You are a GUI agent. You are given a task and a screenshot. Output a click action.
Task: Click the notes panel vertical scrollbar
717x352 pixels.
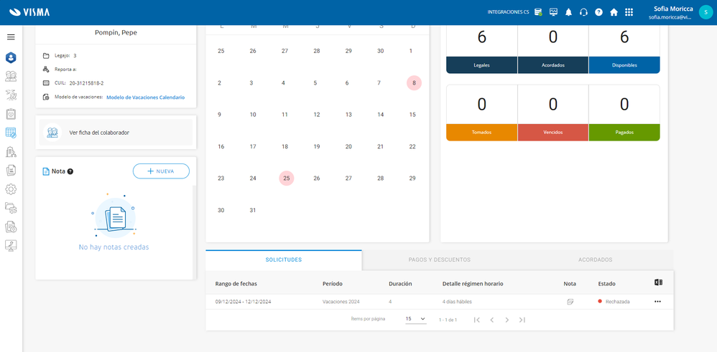tap(195, 231)
